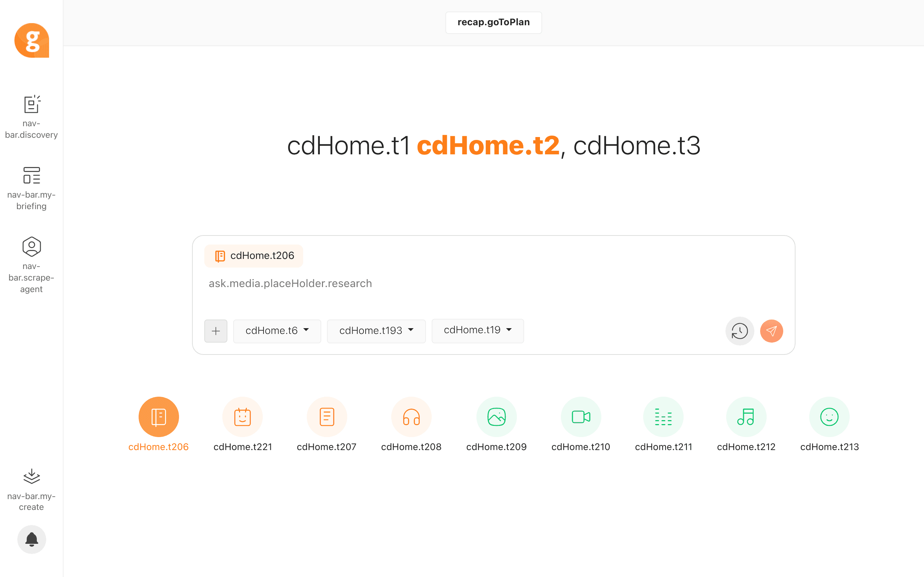Expand the cdHome.t19 dropdown
Viewport: 924px width, 577px height.
(x=478, y=330)
